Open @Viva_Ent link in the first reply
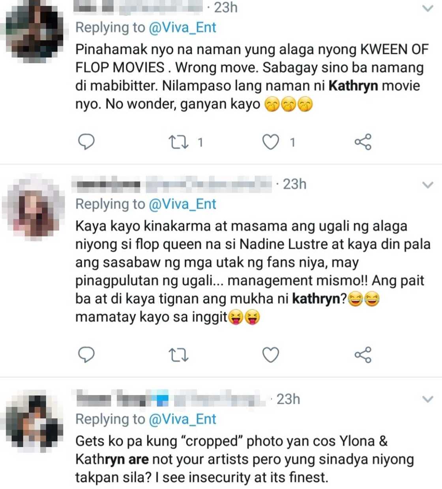442x489 pixels. [x=182, y=27]
